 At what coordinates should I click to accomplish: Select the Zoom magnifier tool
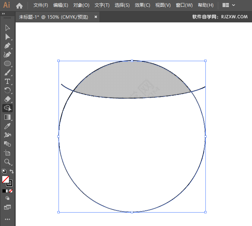point(7,162)
